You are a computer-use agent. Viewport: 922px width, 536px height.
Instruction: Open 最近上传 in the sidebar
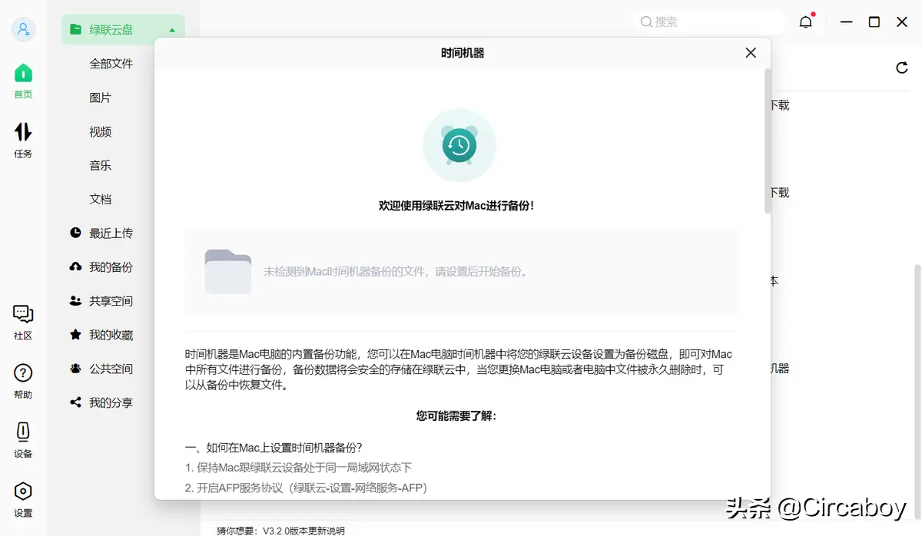[111, 233]
